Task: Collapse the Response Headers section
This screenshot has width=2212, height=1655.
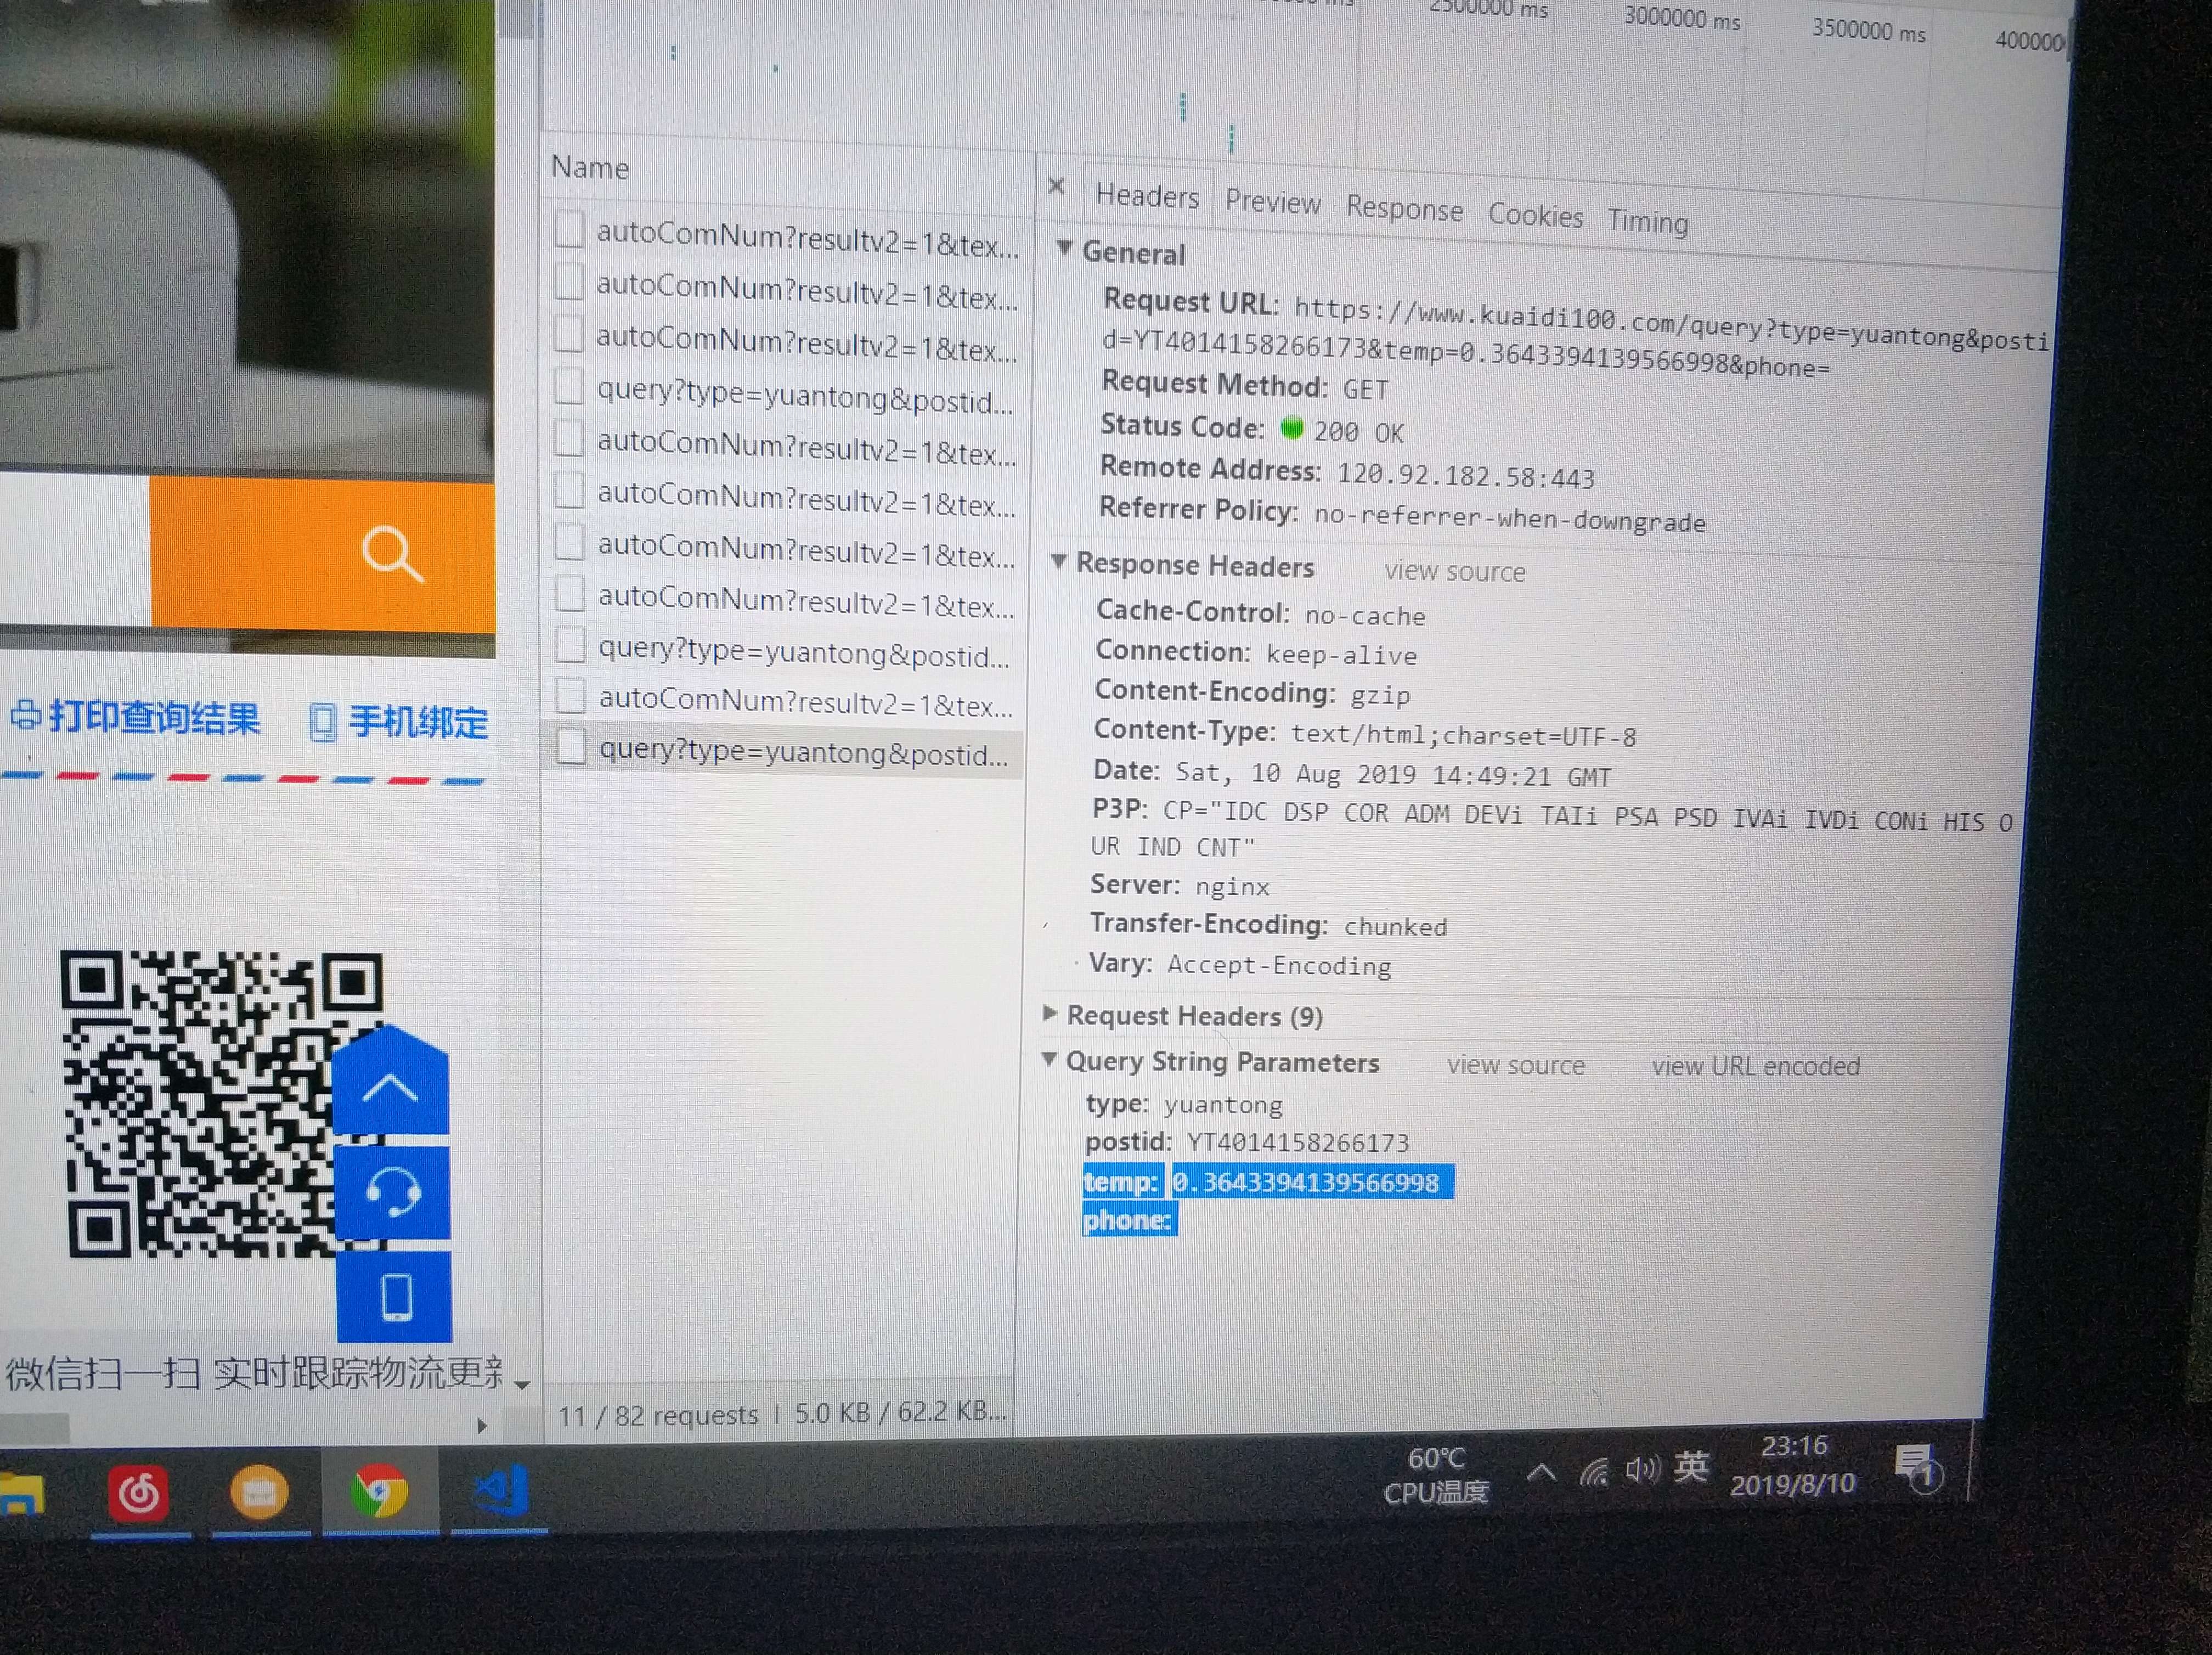Action: (1059, 561)
